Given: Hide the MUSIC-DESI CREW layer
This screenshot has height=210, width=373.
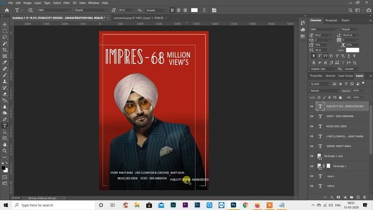Looking at the screenshot, I should coord(312,127).
